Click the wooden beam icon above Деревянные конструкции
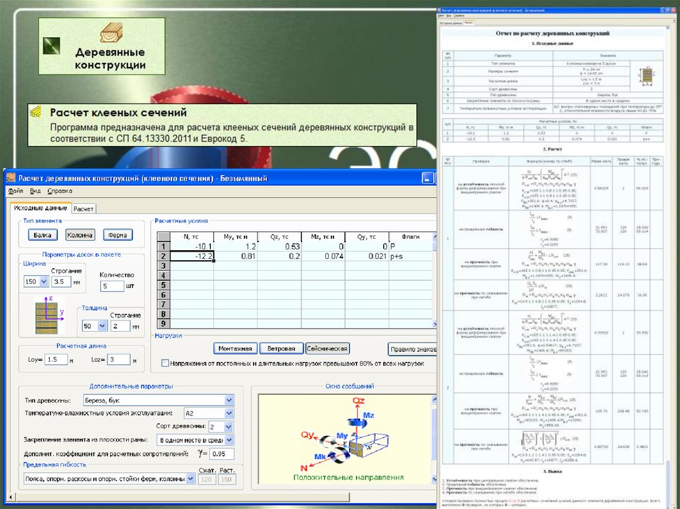The image size is (680, 509). point(111,33)
